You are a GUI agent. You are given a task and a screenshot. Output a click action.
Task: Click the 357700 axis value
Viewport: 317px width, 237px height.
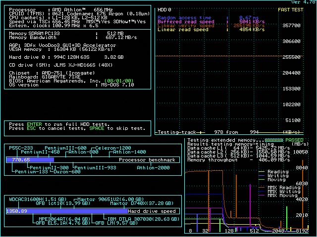point(291,26)
